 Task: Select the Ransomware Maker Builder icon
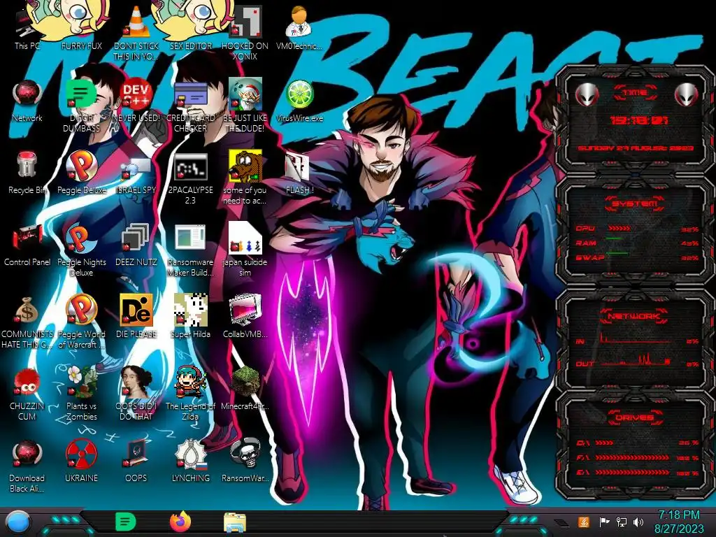[190, 249]
